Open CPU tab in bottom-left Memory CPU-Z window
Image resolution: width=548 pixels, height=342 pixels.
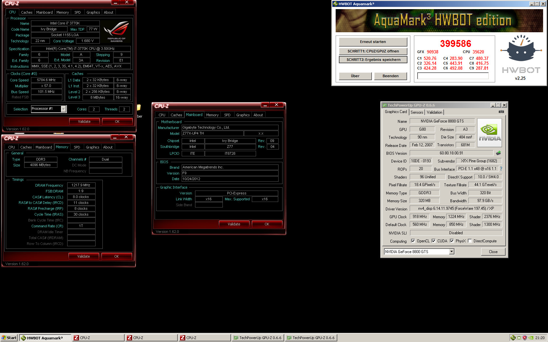12,147
